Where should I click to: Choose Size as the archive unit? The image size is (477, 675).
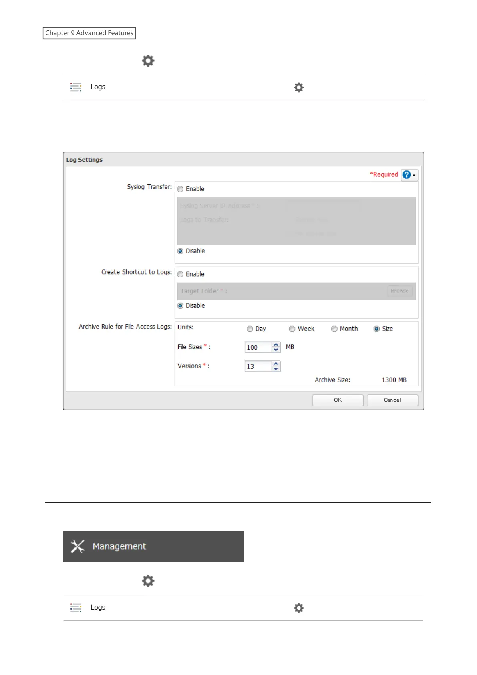tap(376, 329)
